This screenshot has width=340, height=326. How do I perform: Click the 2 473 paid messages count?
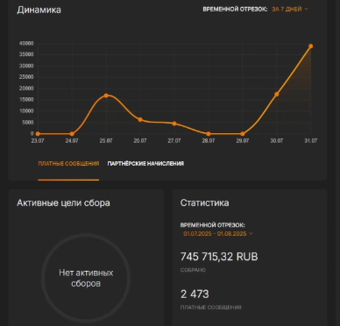pos(195,294)
